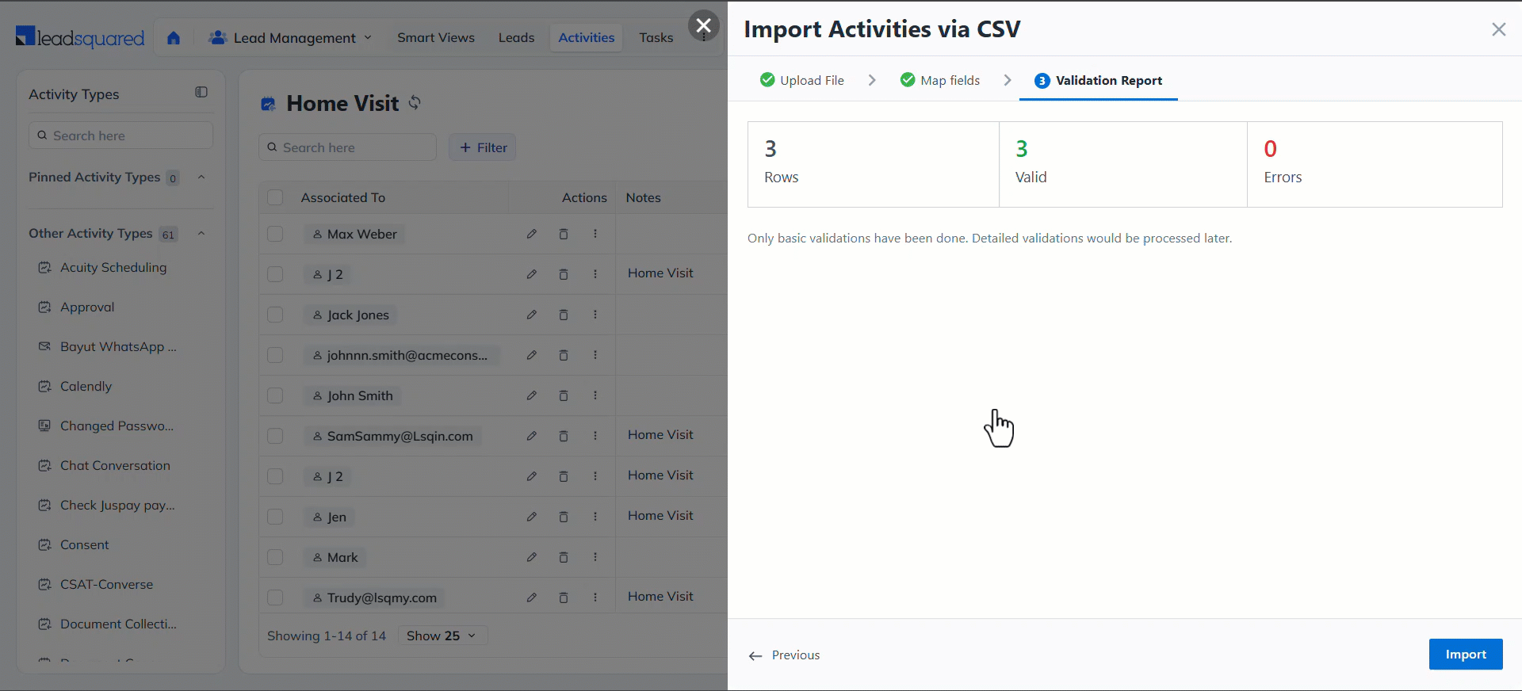The height and width of the screenshot is (691, 1522).
Task: Check the SamSammy@Lsqin.com row checkbox
Action: click(x=275, y=436)
